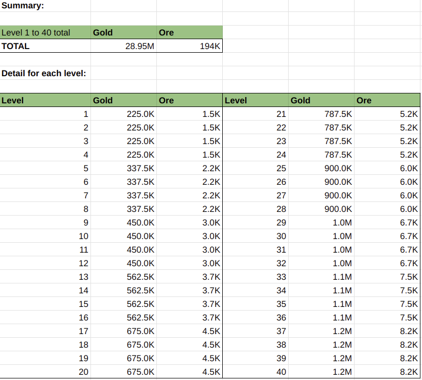Select the Summary: heading cell
Screen dimensions: 422x380
tap(45, 6)
